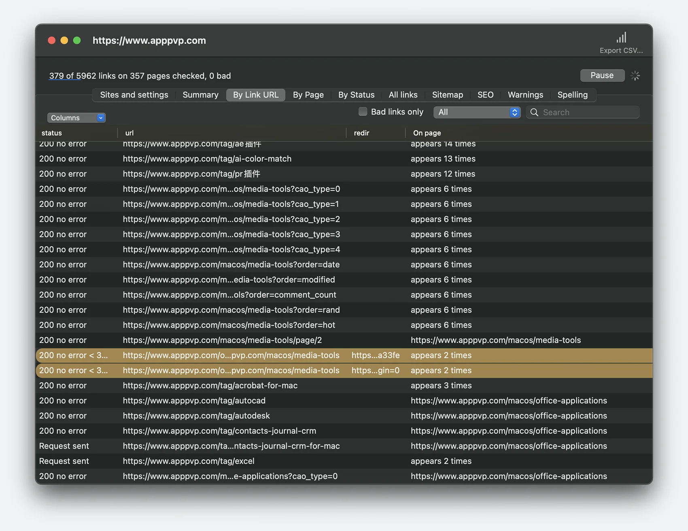Click the On page macos/media-tools cell
This screenshot has height=531, width=688.
pyautogui.click(x=496, y=340)
